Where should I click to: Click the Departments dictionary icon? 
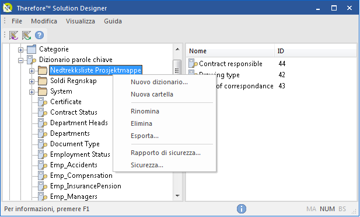pos(43,133)
